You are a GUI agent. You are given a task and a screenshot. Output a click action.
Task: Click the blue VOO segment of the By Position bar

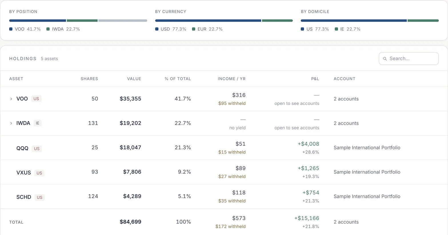(x=38, y=21)
